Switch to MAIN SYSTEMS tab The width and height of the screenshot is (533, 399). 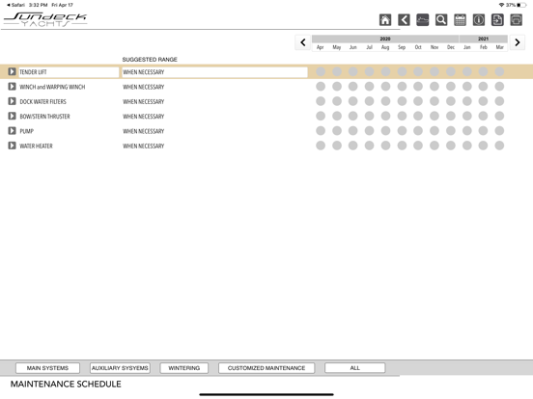(47, 368)
